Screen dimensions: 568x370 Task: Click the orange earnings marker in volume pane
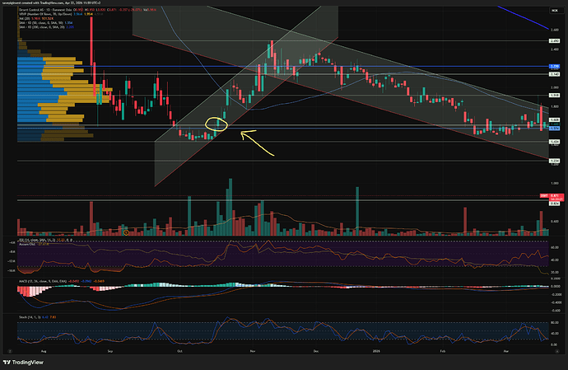(126, 232)
